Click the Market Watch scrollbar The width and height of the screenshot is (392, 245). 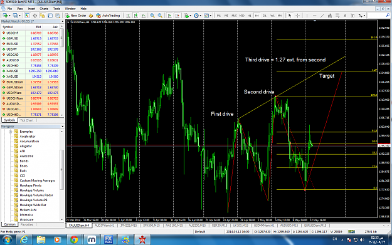[61, 38]
